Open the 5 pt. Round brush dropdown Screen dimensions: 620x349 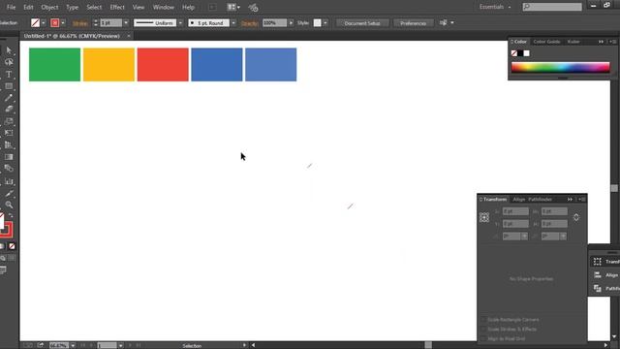click(233, 23)
